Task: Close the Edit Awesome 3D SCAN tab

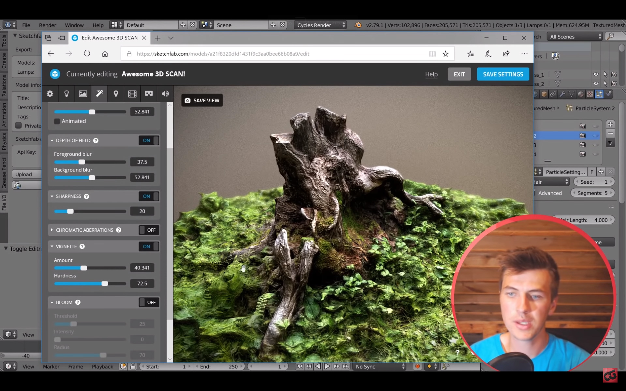Action: tap(144, 38)
